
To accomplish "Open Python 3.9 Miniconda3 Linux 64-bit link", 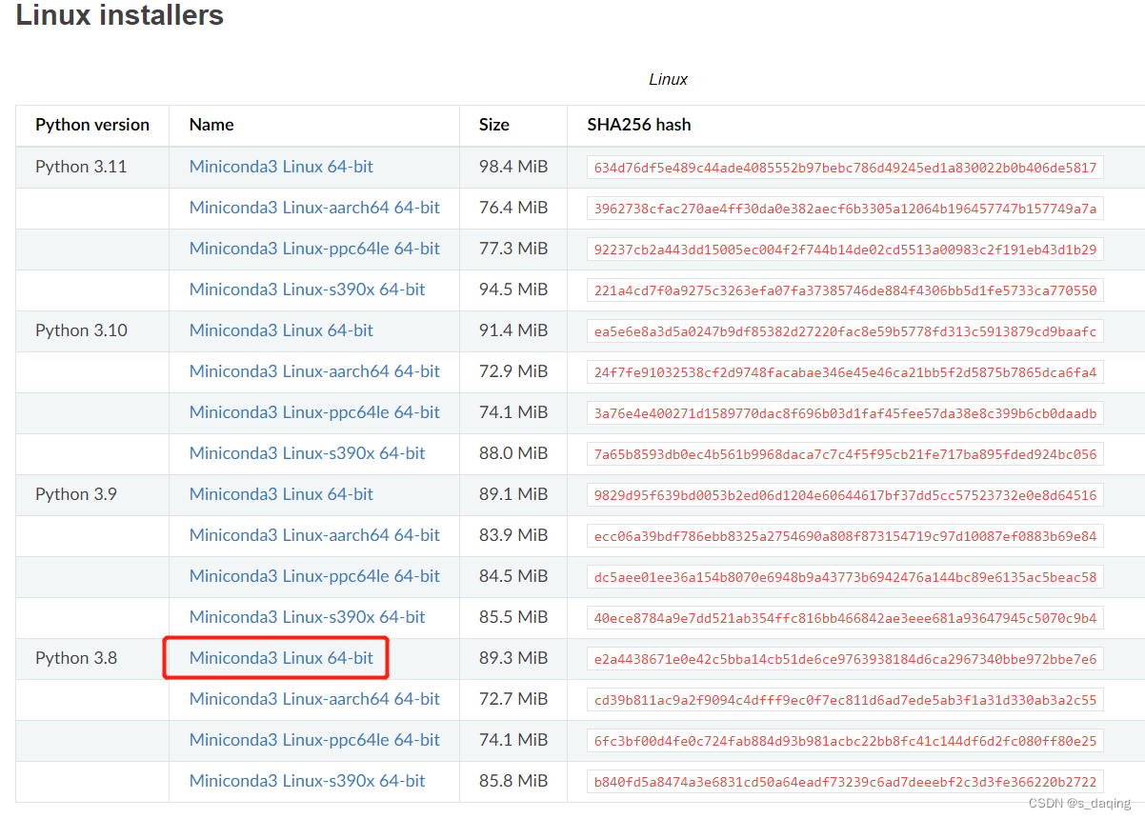I will tap(281, 494).
